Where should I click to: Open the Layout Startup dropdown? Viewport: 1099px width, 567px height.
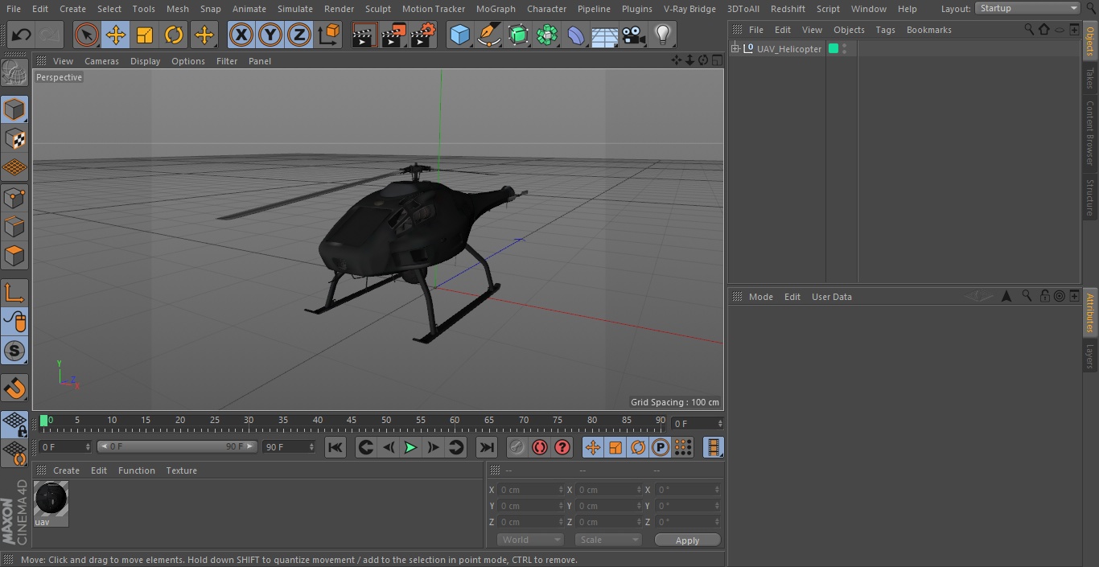tap(1027, 8)
